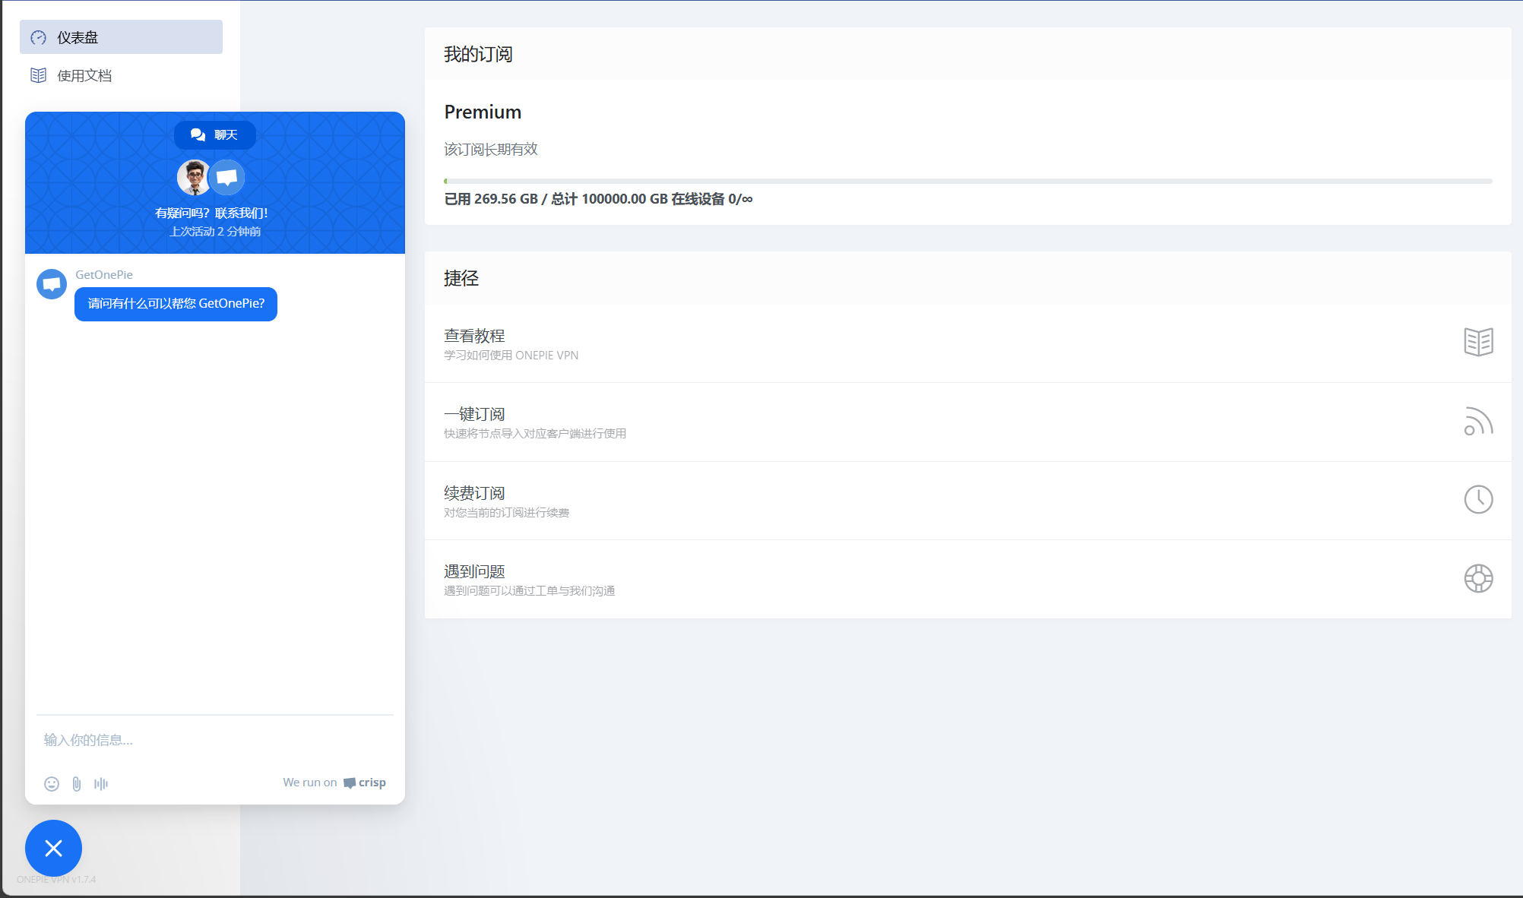Click the operator avatar in chat header
The width and height of the screenshot is (1523, 898).
click(x=194, y=177)
